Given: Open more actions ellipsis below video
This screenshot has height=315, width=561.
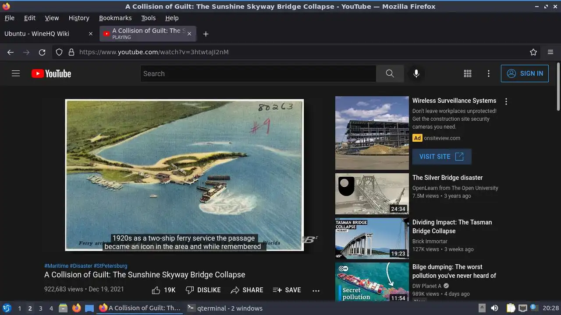Looking at the screenshot, I should (x=316, y=290).
